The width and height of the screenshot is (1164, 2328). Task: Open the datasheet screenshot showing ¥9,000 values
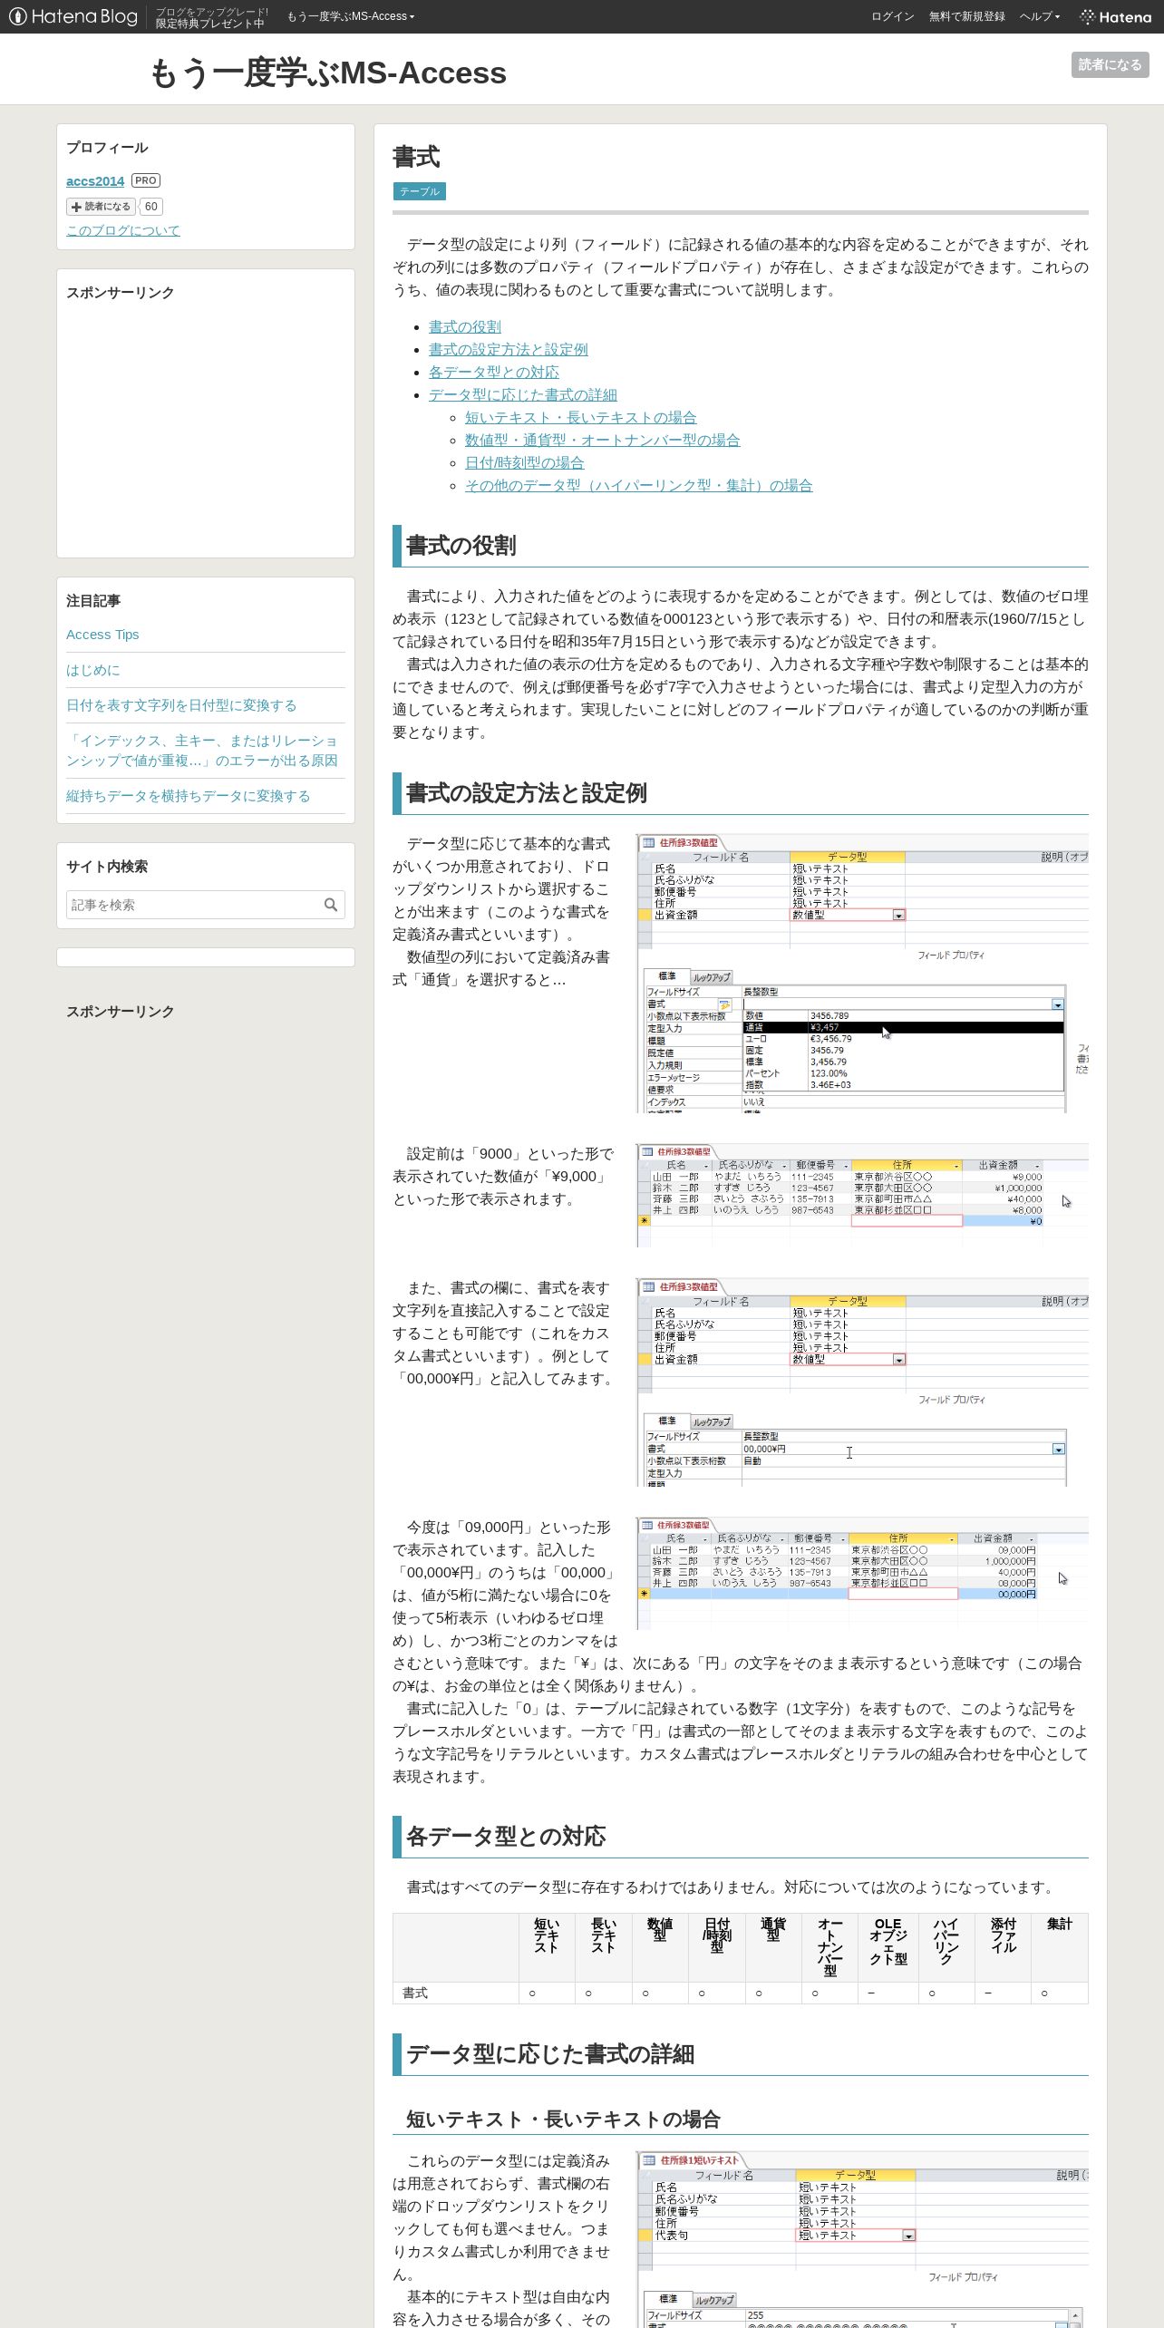(862, 1196)
